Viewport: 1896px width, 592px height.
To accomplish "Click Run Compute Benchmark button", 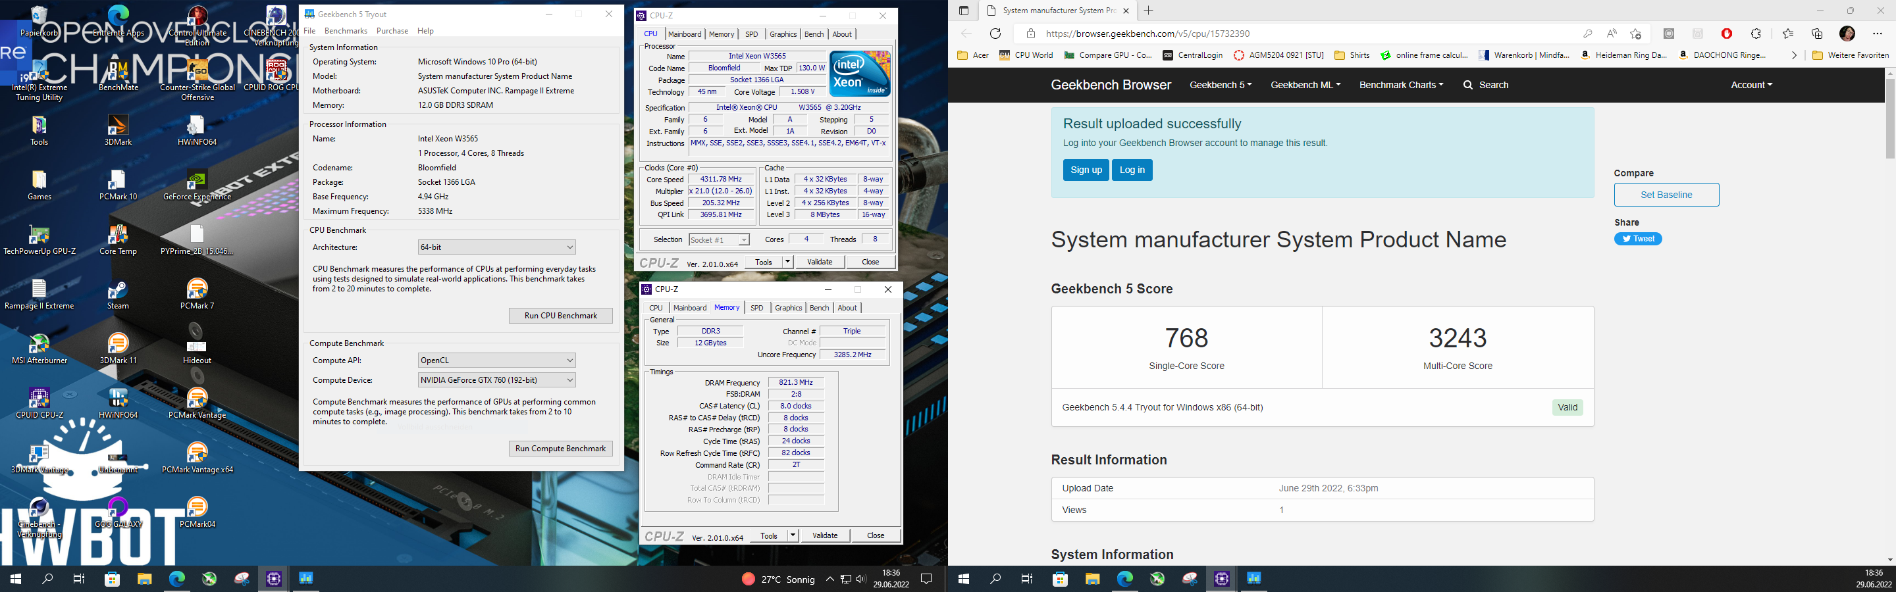I will tap(561, 449).
